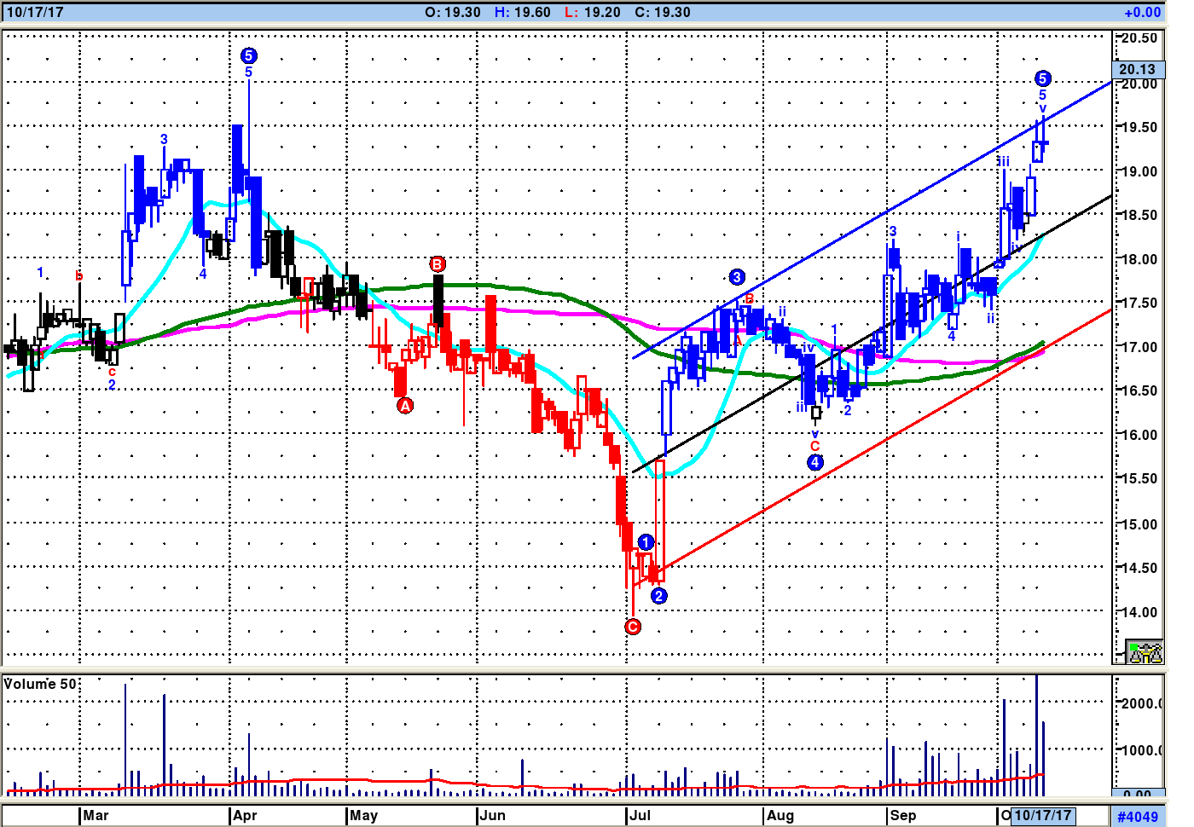The image size is (1194, 827).
Task: Click the Jul label on the time axis
Action: [x=640, y=816]
